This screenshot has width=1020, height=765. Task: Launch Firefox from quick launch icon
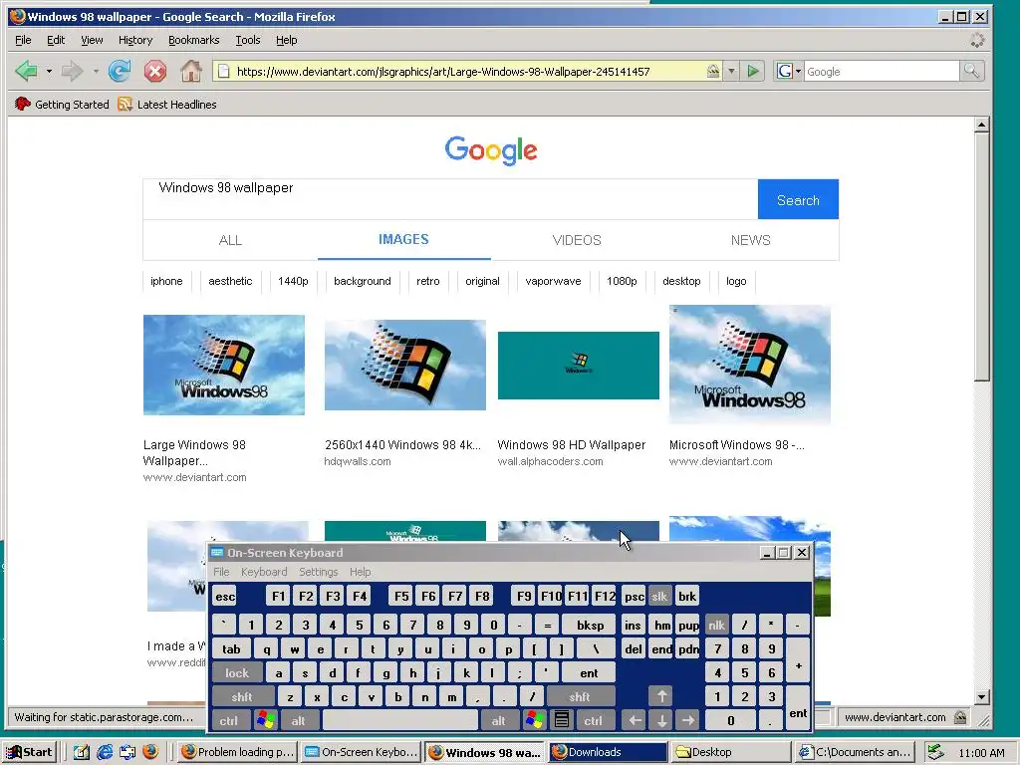point(150,752)
